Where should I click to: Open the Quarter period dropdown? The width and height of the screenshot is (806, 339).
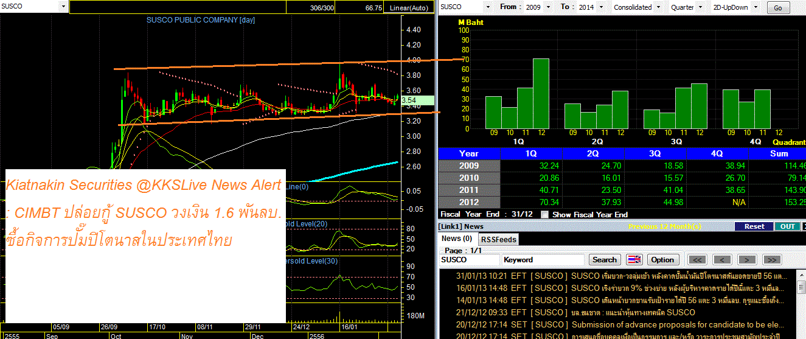[x=700, y=7]
